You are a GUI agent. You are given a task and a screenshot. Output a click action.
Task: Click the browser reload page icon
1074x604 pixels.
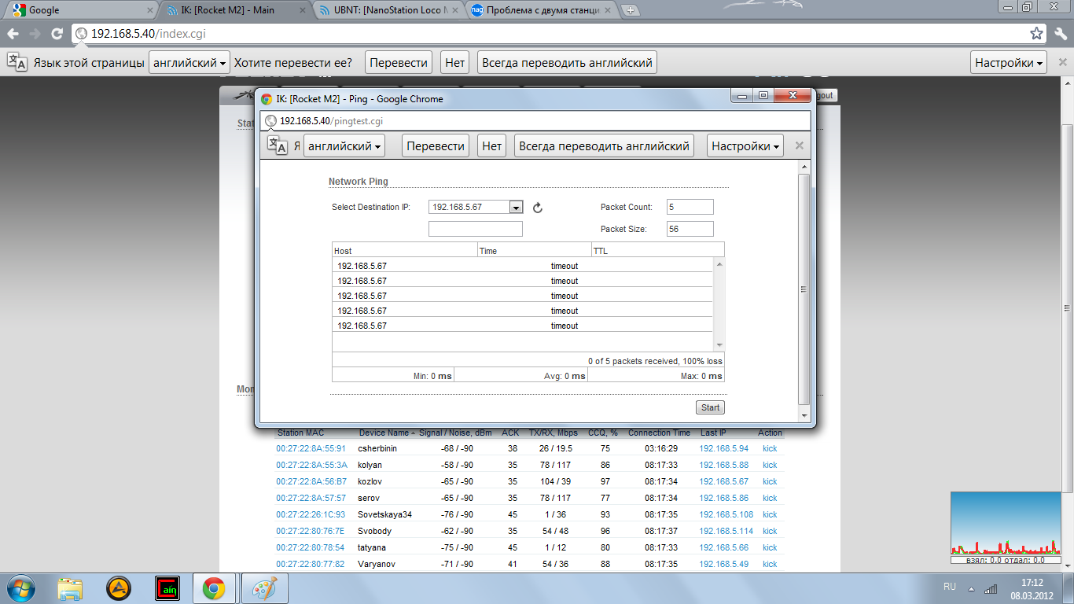57,34
